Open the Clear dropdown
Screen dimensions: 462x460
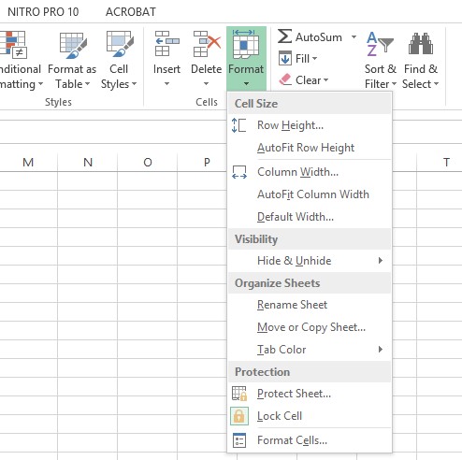[x=303, y=80]
